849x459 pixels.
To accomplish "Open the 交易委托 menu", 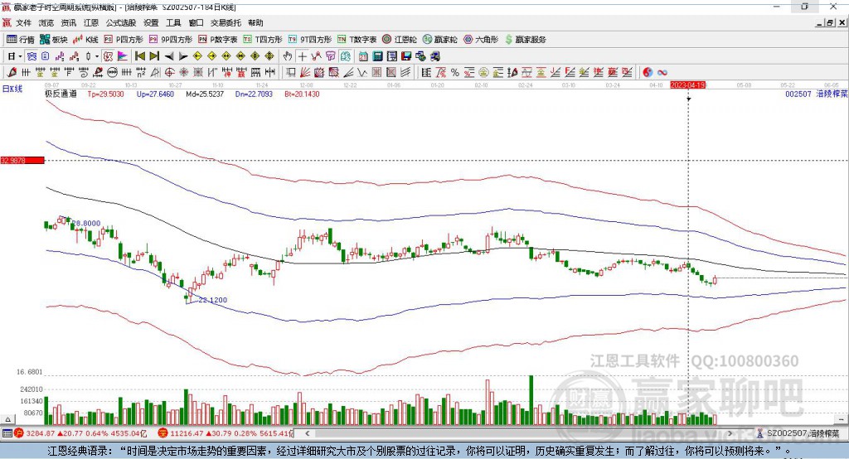I will click(226, 22).
